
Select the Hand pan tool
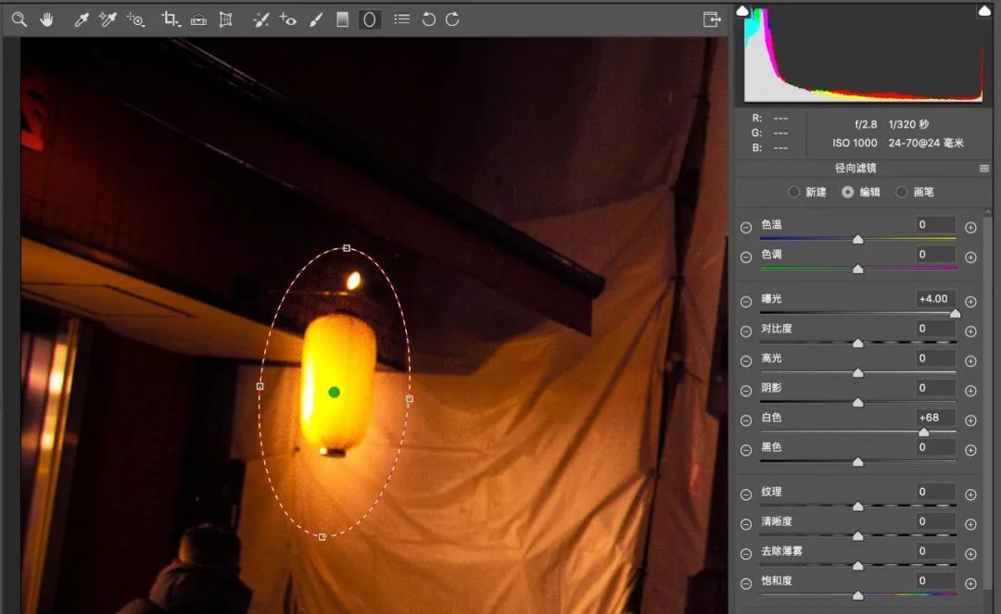point(46,19)
